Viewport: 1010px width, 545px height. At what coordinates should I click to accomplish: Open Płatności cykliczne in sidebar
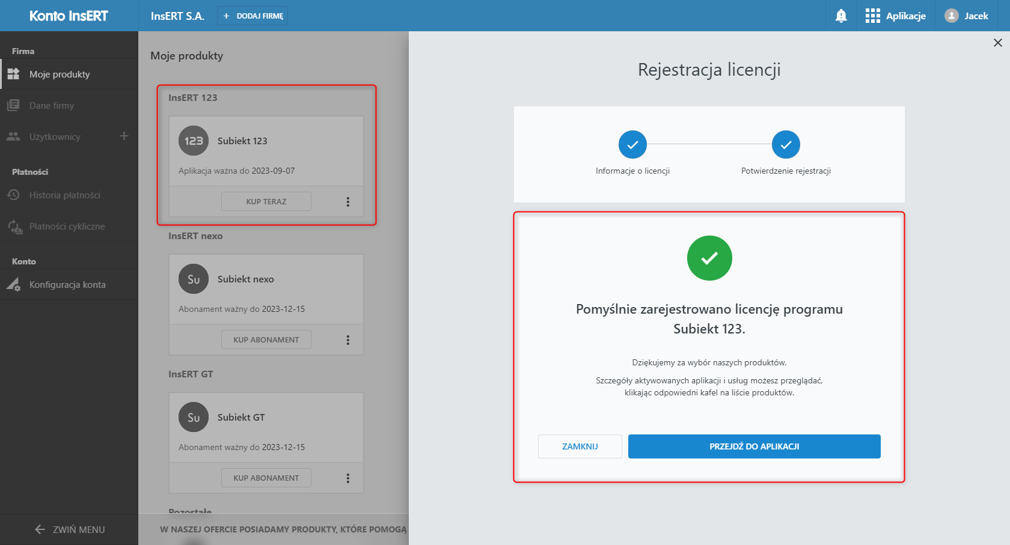[x=69, y=226]
